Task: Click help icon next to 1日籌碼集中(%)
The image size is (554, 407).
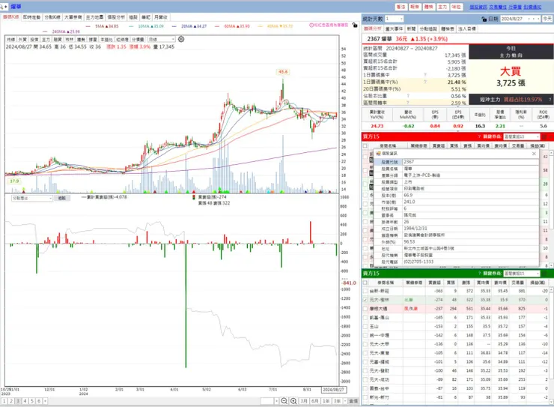Action: [x=425, y=82]
